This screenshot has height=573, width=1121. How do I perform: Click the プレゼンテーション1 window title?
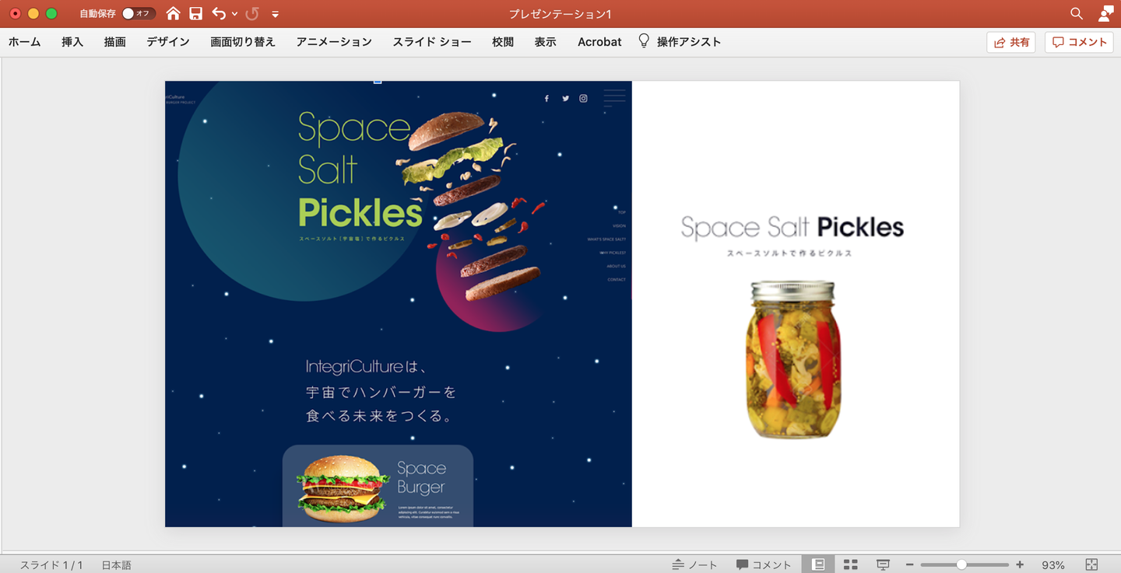point(560,14)
